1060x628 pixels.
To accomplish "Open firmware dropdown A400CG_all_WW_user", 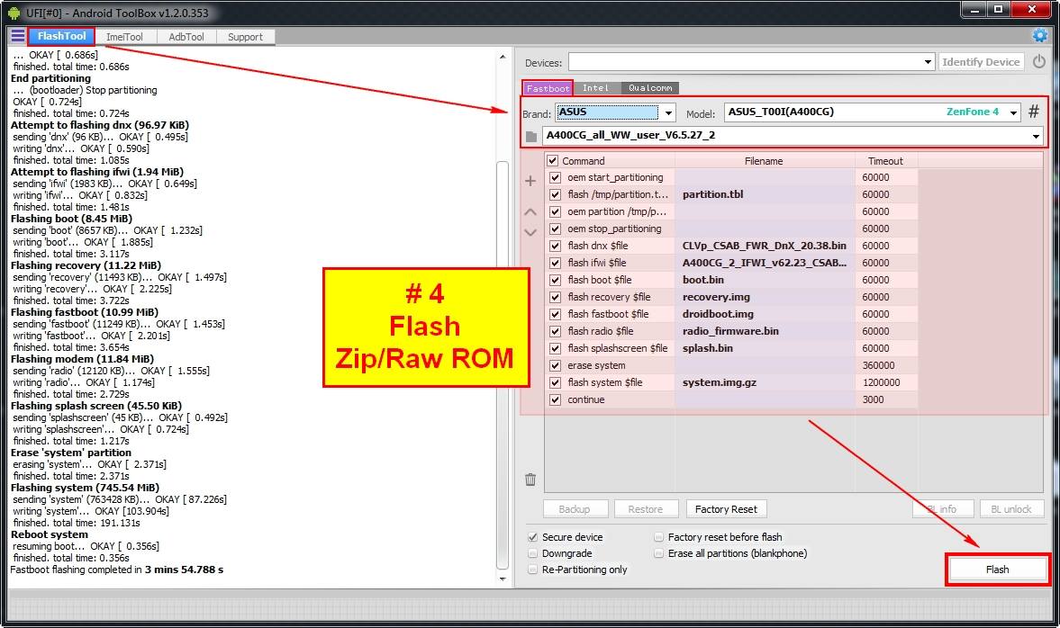I will tap(793, 136).
